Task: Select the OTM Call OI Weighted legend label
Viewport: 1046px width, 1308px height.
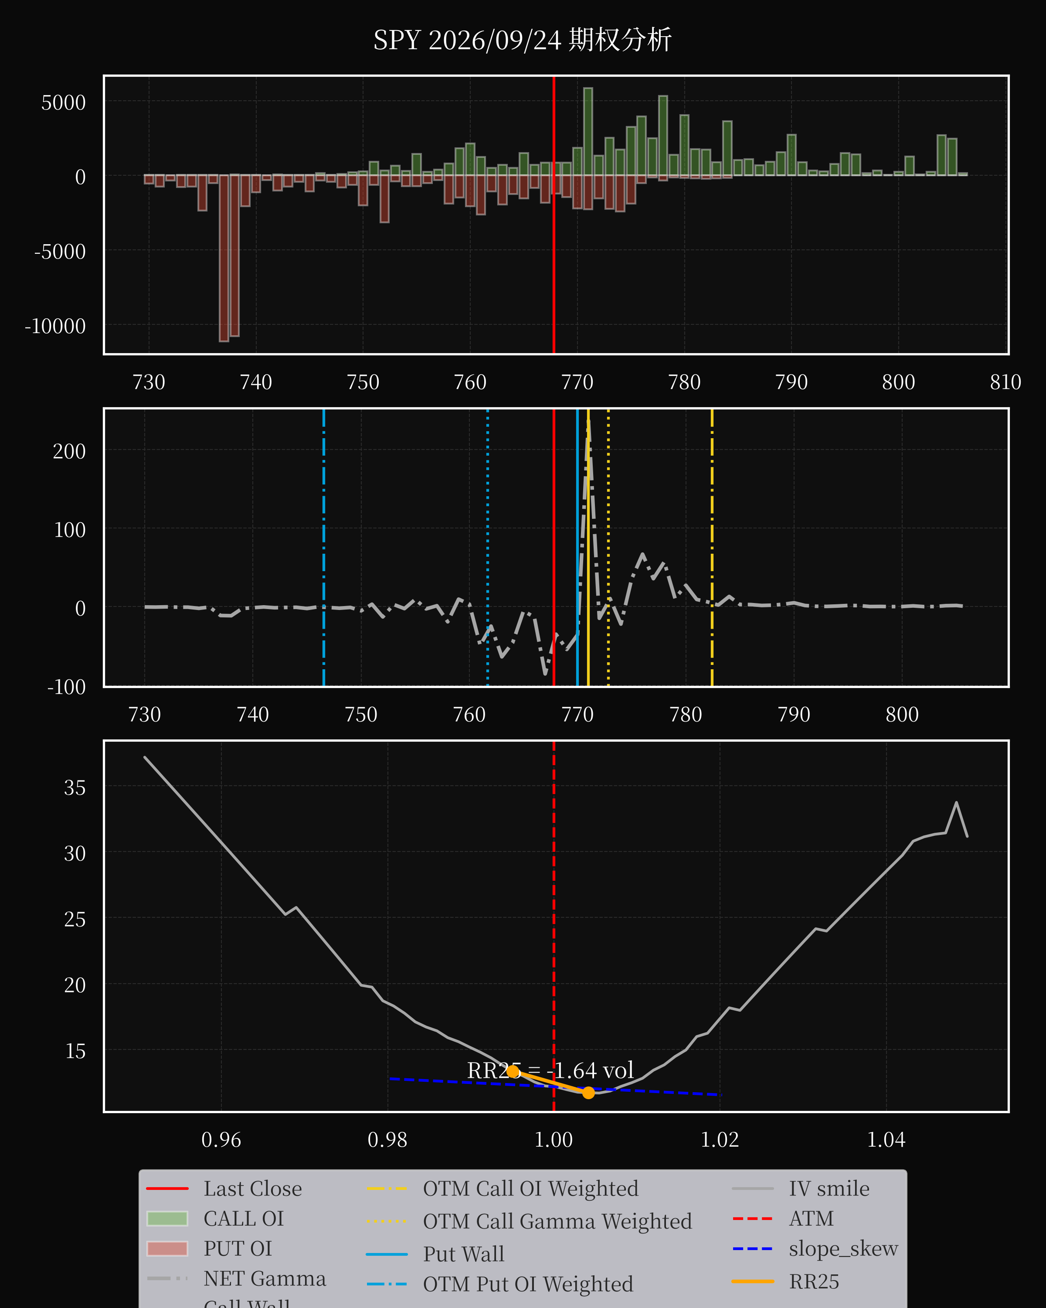Action: tap(530, 1189)
